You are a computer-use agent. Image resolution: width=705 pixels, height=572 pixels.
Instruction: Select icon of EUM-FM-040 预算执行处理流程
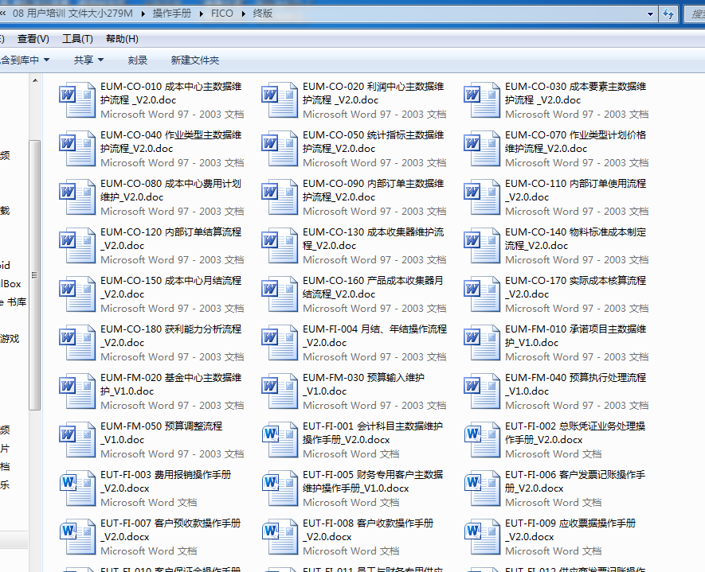(481, 391)
